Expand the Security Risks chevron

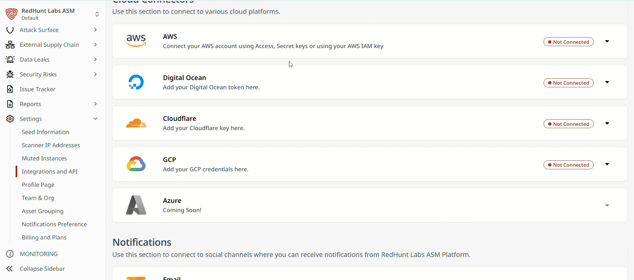pyautogui.click(x=95, y=74)
